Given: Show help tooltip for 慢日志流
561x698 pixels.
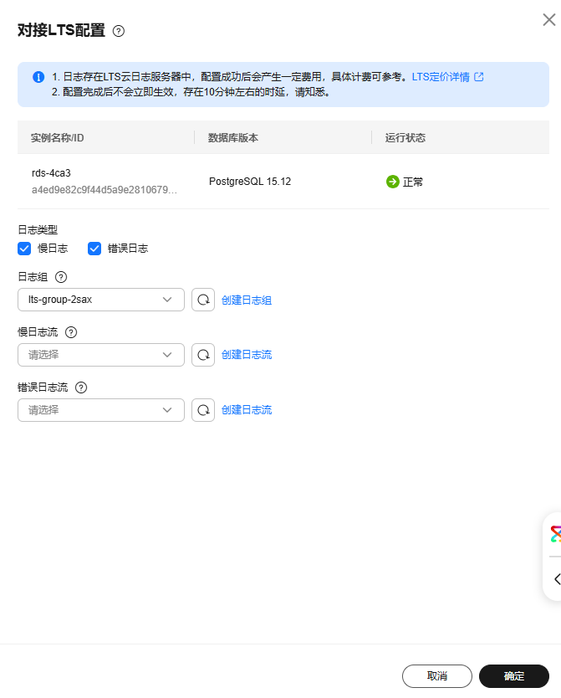Looking at the screenshot, I should coord(71,332).
